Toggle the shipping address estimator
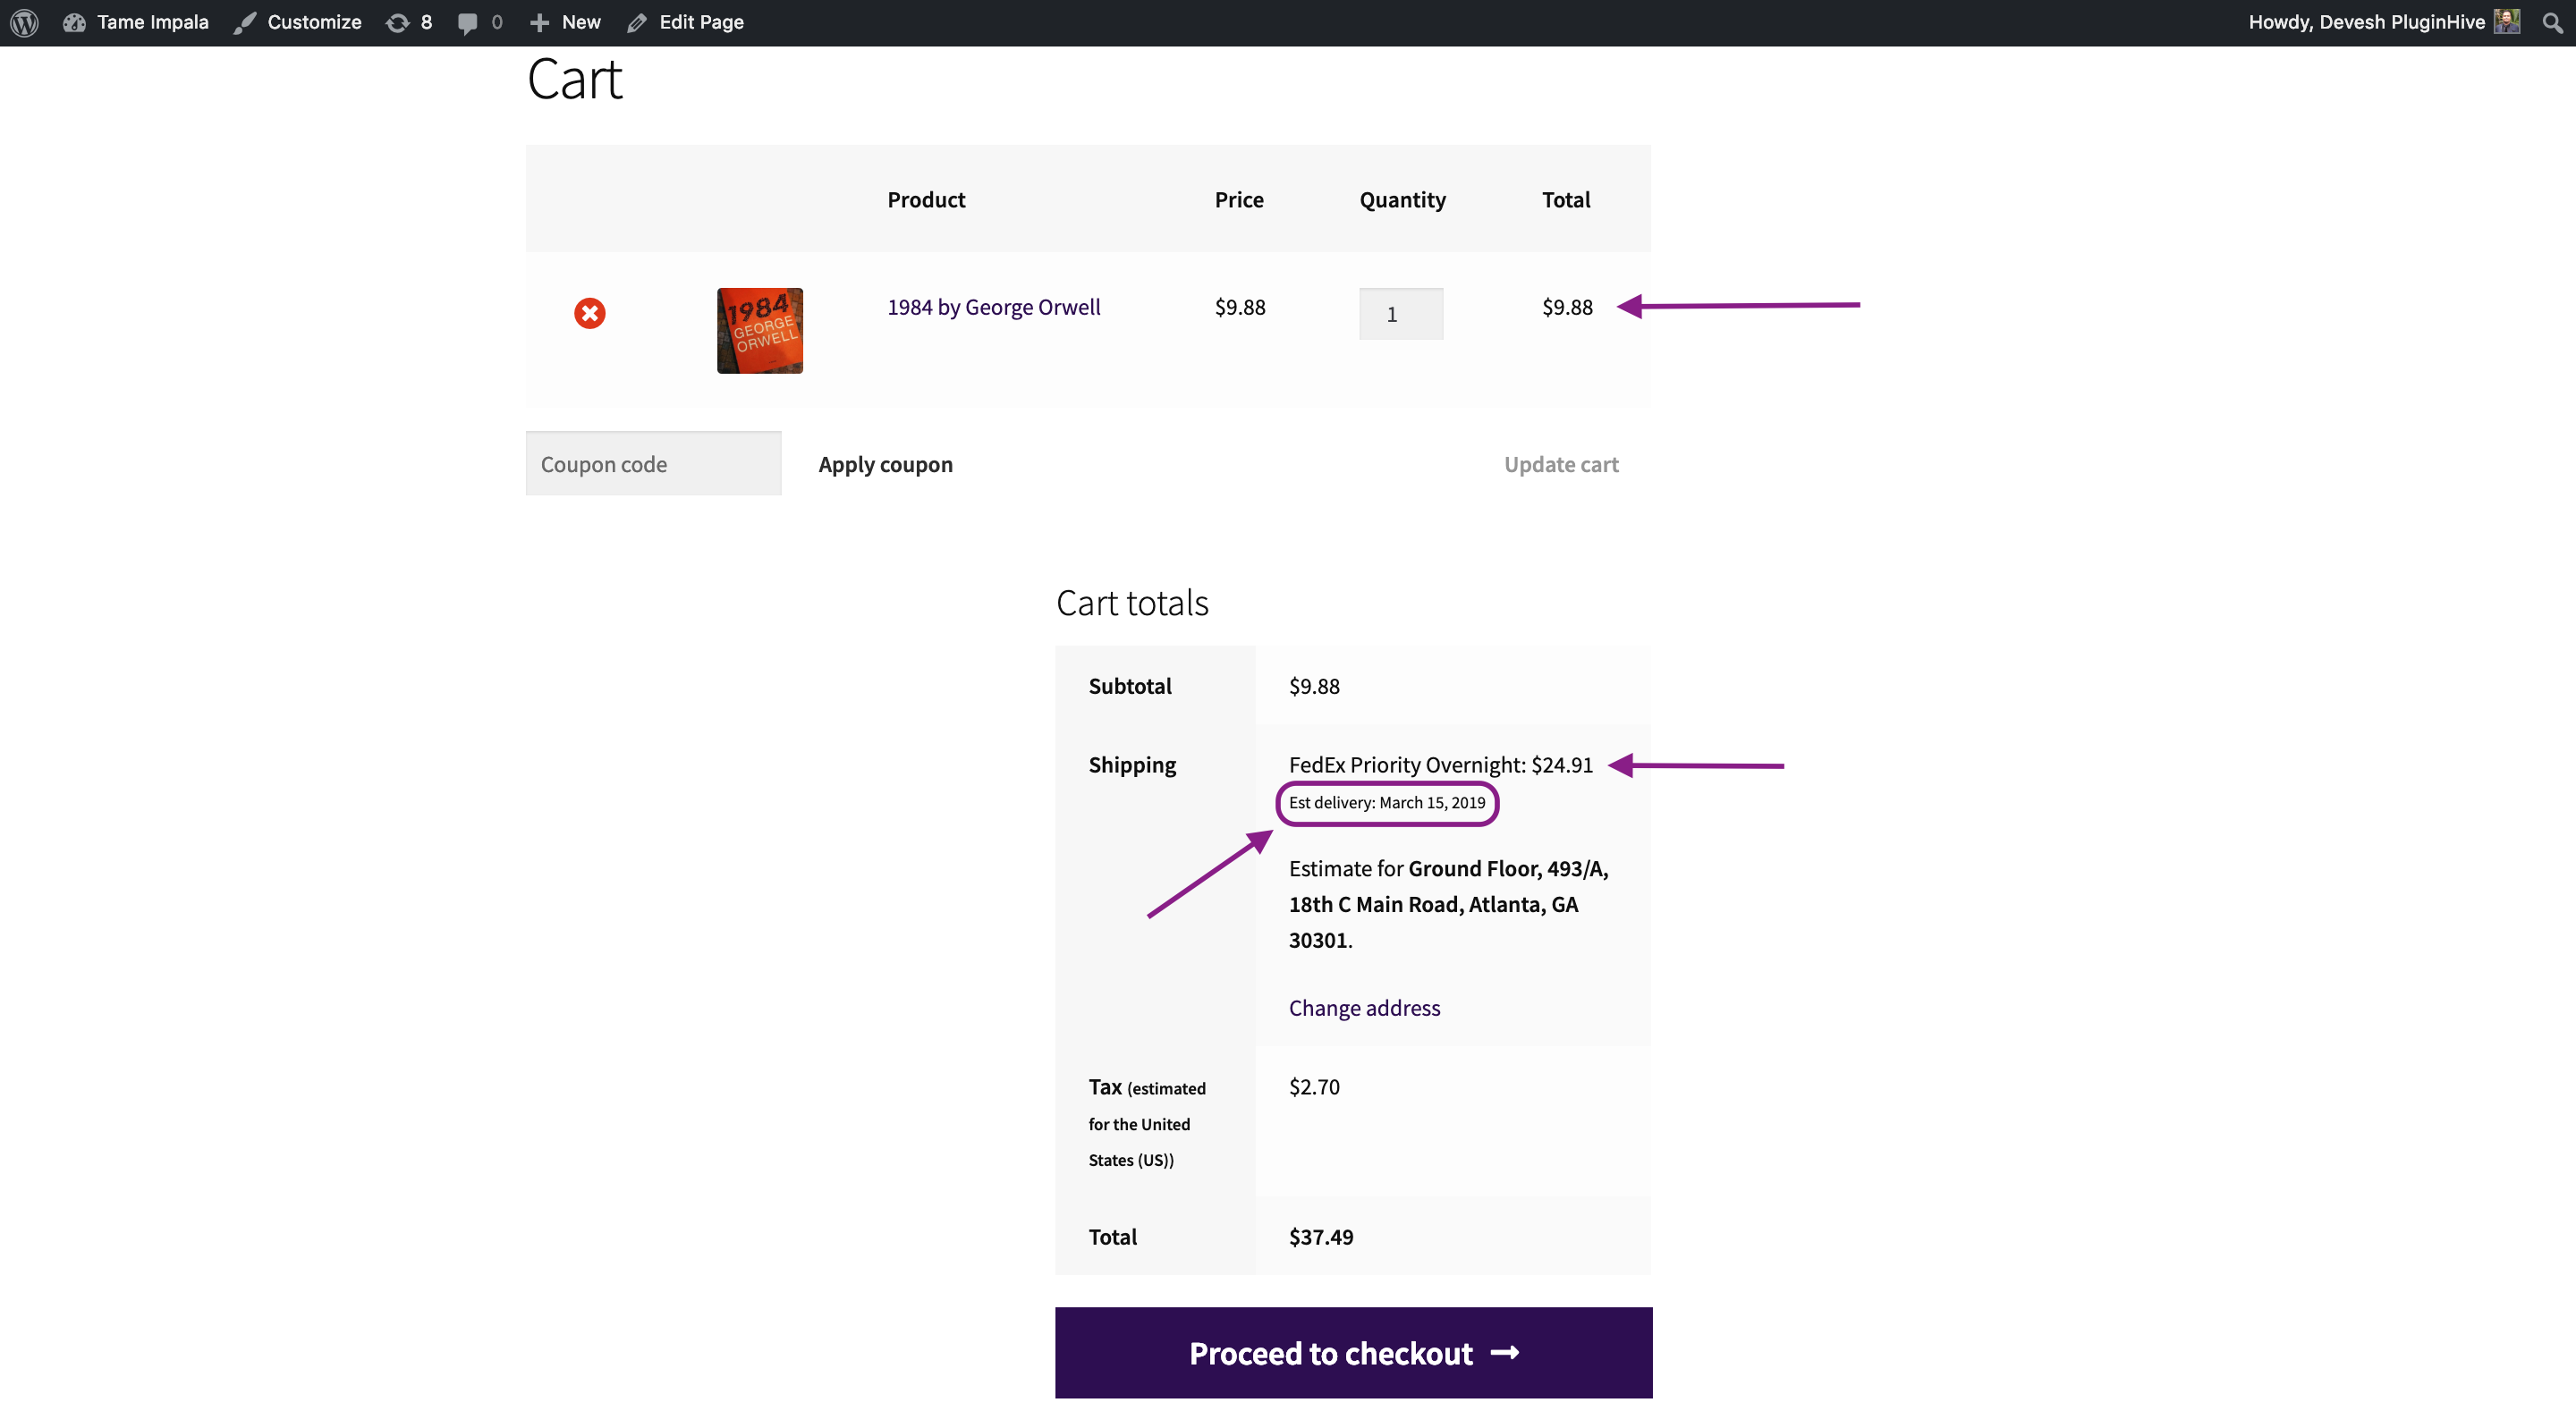 1363,1008
